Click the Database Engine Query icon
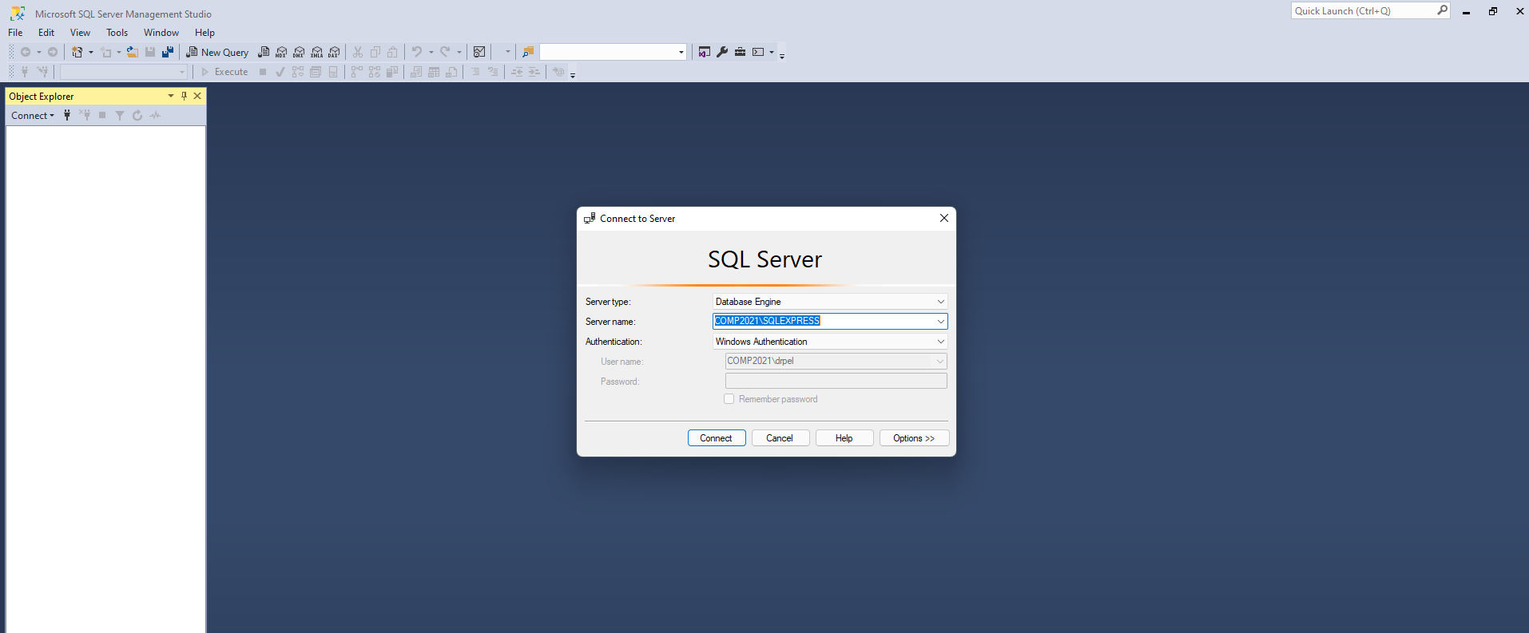1529x633 pixels. click(x=264, y=52)
